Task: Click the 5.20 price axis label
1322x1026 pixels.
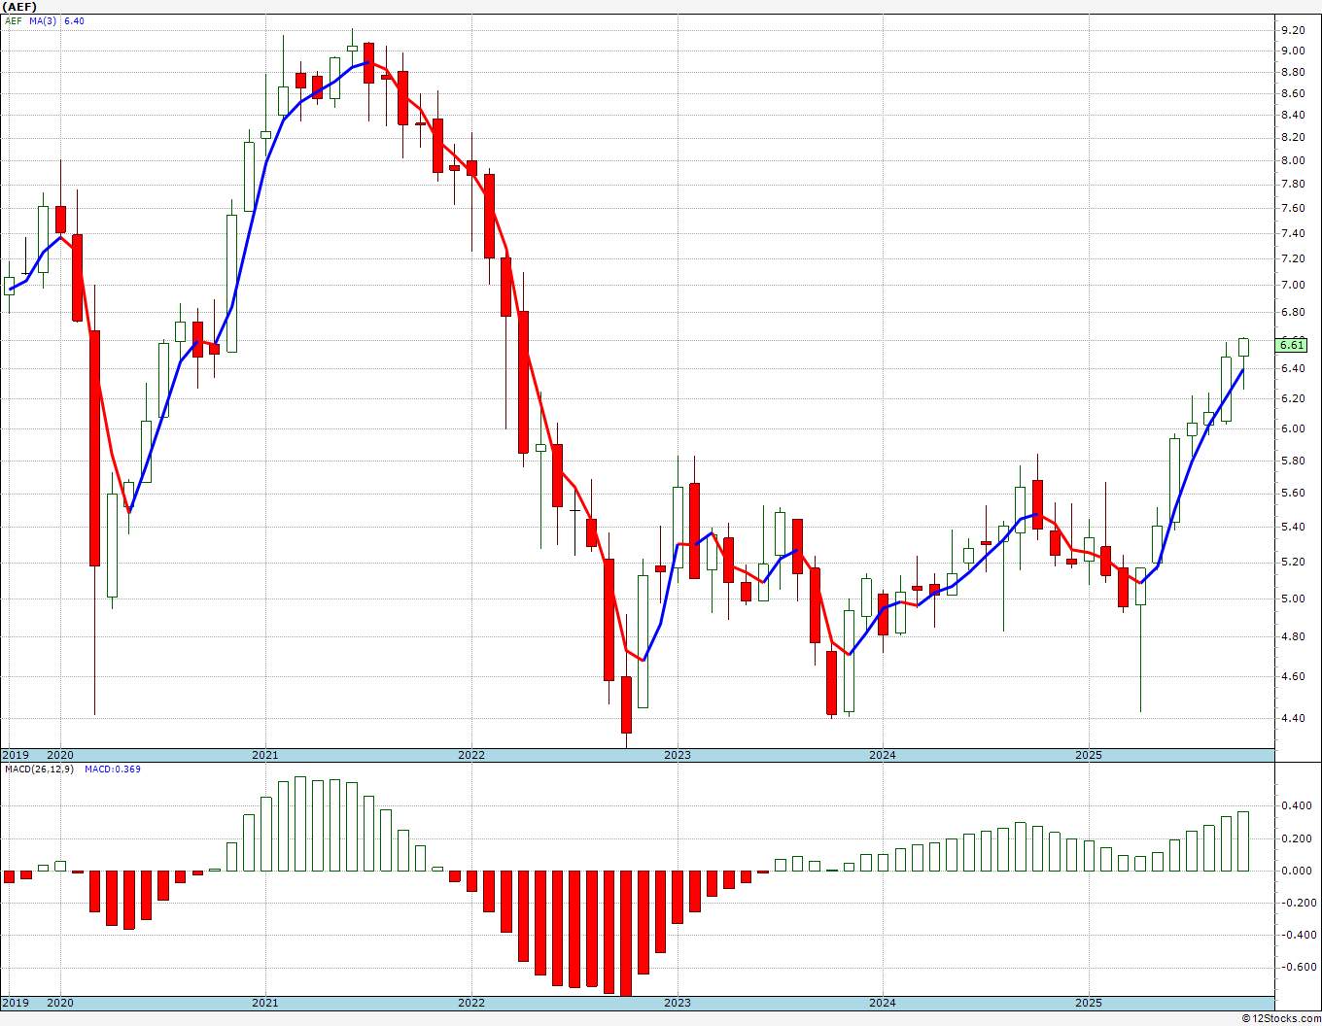Action: (1293, 563)
